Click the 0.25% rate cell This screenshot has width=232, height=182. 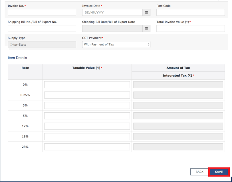25,95
